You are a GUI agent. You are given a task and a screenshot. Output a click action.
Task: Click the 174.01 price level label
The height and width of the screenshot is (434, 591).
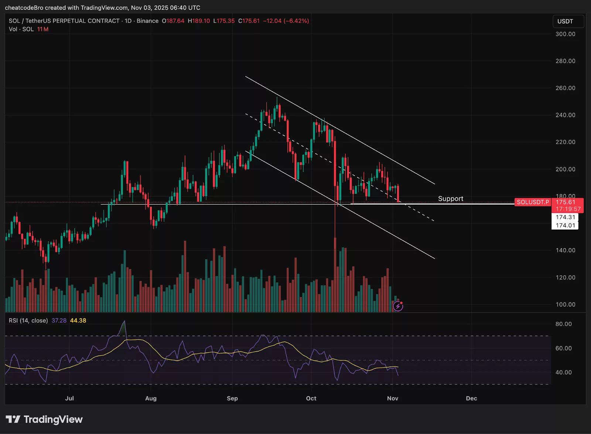pos(566,225)
